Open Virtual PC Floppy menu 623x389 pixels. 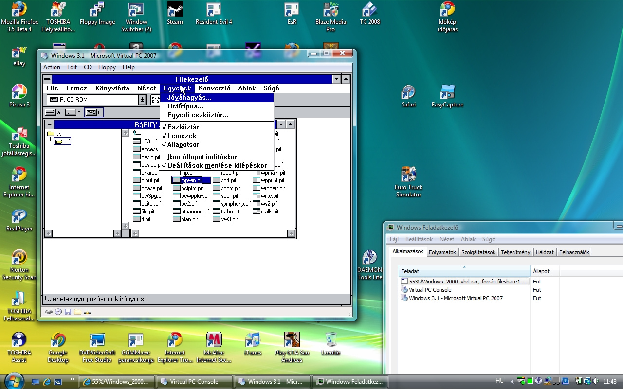107,67
